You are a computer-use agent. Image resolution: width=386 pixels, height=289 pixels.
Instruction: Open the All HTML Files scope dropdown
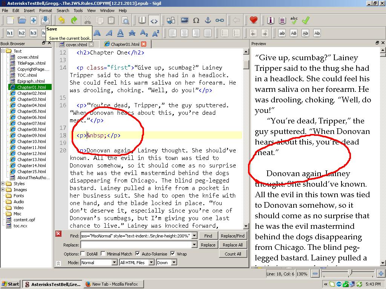(136, 262)
